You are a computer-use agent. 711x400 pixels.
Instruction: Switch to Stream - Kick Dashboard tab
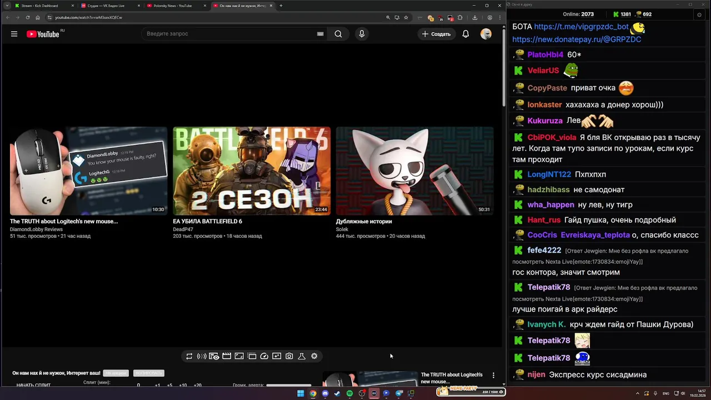[x=43, y=6]
